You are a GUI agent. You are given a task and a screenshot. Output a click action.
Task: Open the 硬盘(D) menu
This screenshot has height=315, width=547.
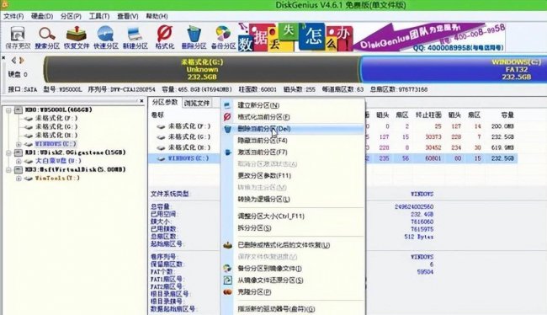click(42, 16)
